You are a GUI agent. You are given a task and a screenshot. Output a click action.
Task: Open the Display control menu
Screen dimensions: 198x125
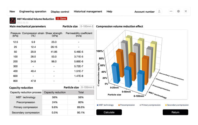coord(60,12)
